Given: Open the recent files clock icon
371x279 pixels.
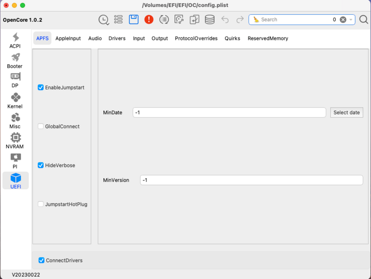Looking at the screenshot, I should [104, 19].
